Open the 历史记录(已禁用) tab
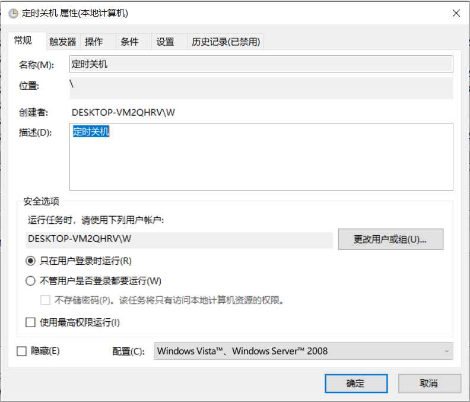 226,42
